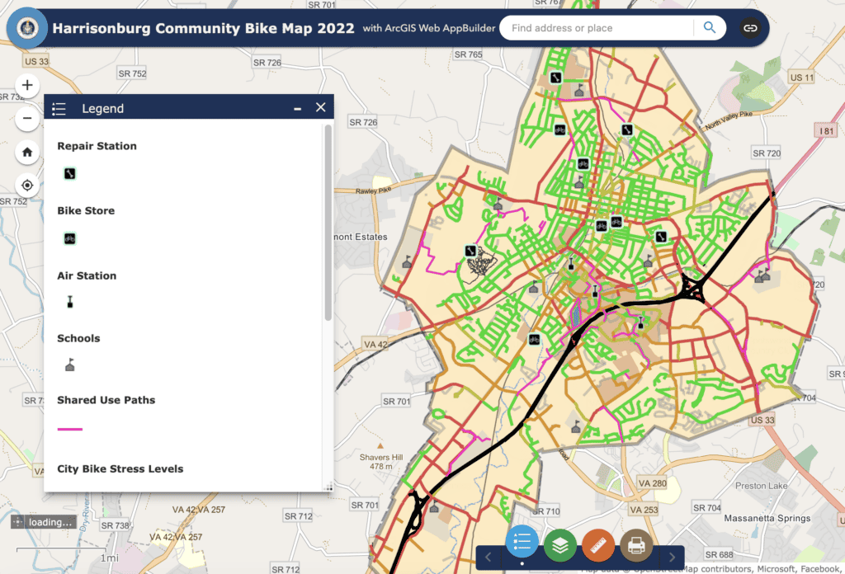Zoom out on the map
Viewport: 845px width, 574px height.
27,119
